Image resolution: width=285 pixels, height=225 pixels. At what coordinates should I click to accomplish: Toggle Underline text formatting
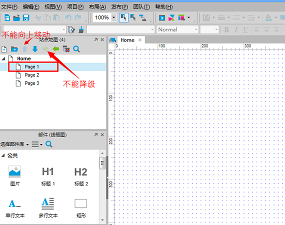(x=245, y=29)
